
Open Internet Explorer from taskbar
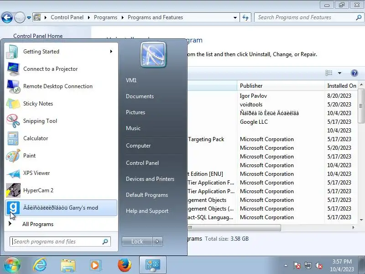tap(40, 265)
